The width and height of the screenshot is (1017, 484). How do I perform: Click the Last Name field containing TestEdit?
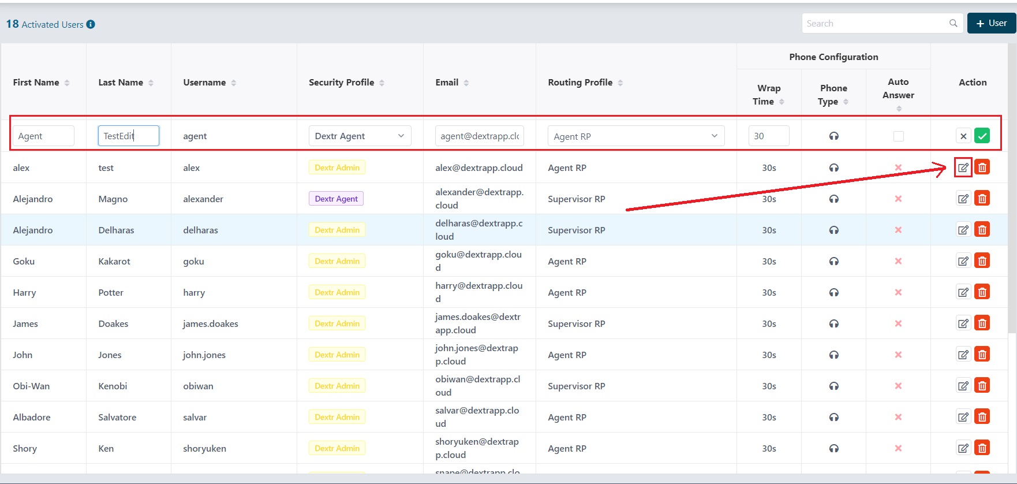click(x=128, y=136)
